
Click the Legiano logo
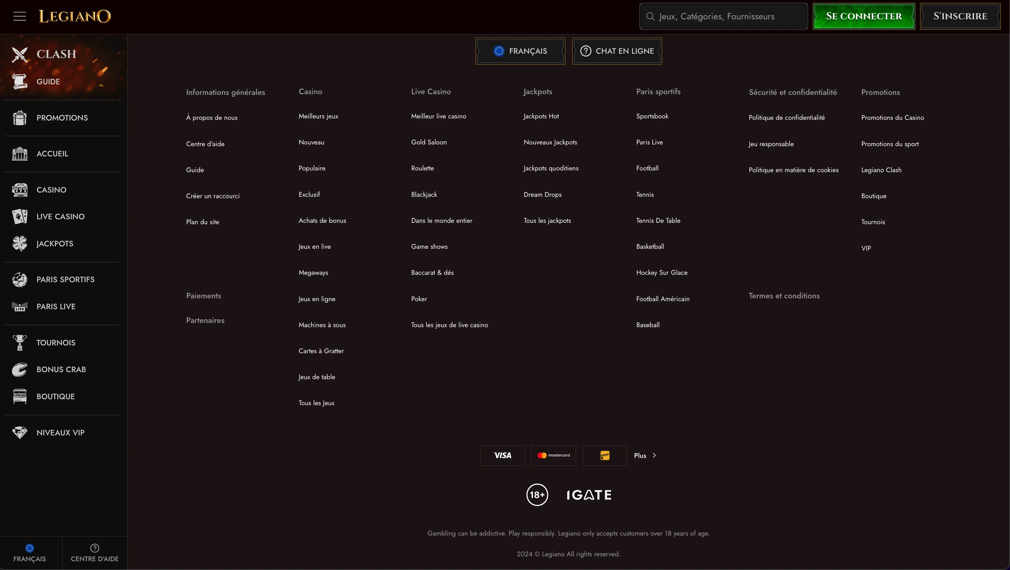point(75,16)
